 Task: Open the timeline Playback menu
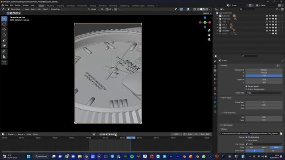(12, 134)
